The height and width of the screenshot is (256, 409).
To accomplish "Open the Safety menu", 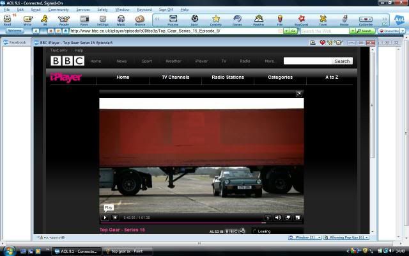I will 102,10.
